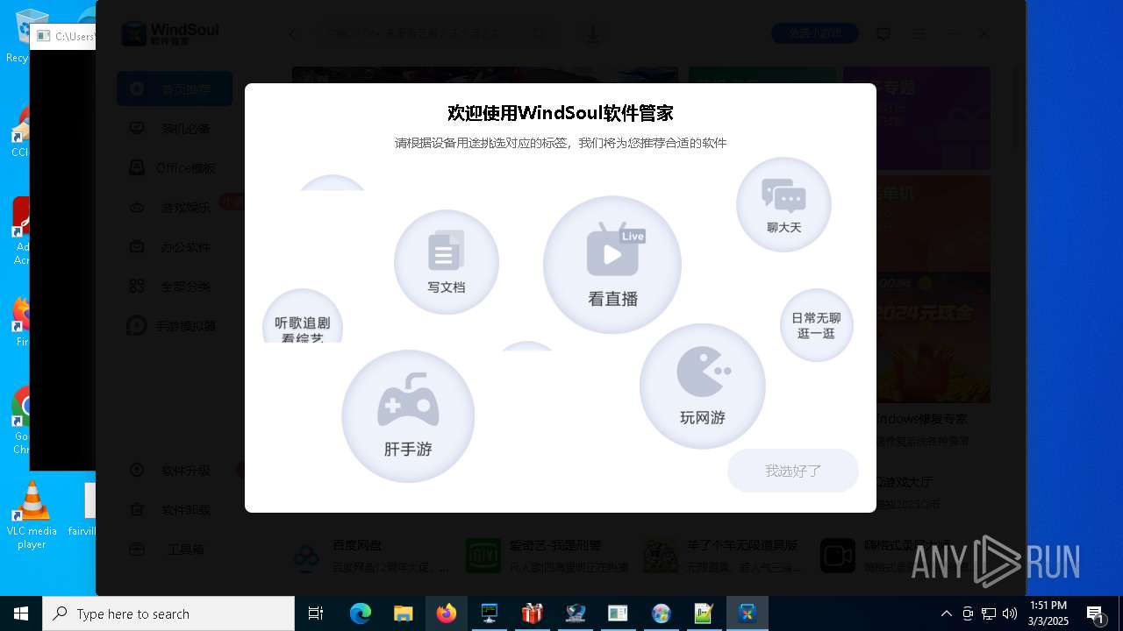The width and height of the screenshot is (1123, 631).
Task: Choose the 玩网游 Pac-Man bubble
Action: (x=703, y=386)
